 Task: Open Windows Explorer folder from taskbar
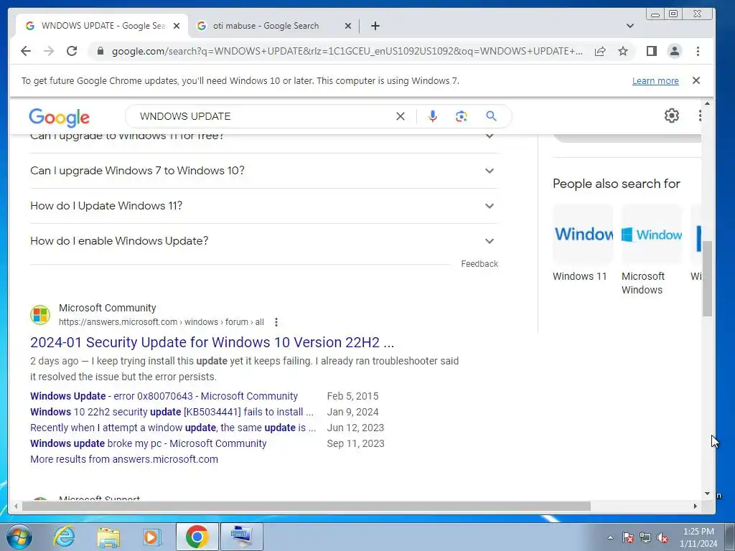(109, 537)
